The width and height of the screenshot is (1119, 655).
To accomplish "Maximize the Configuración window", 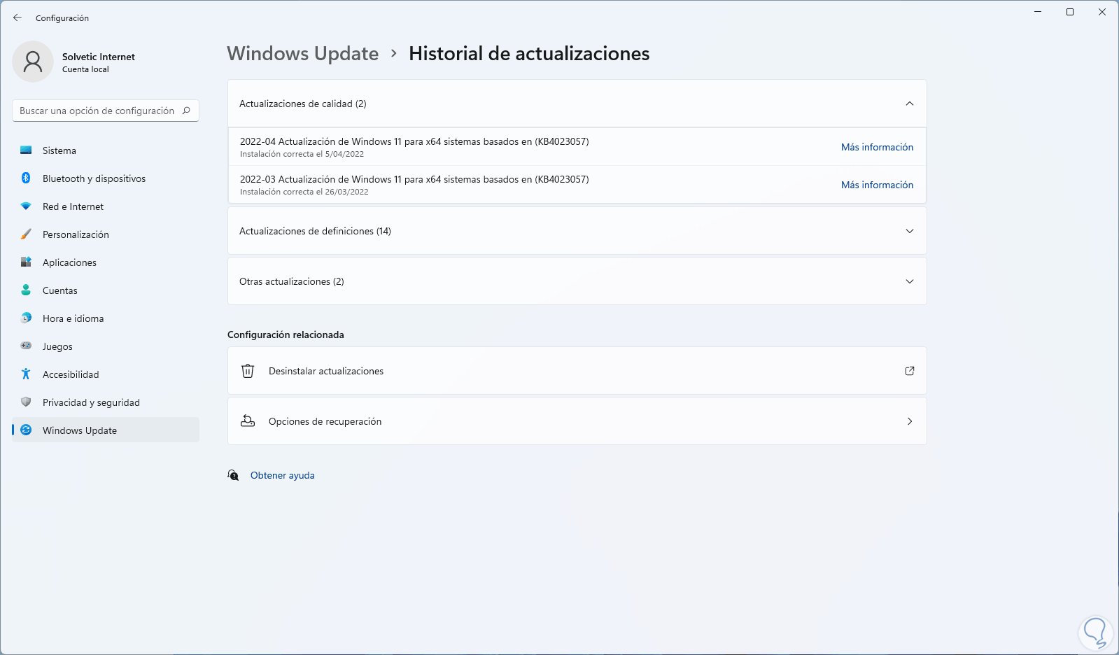I will pyautogui.click(x=1070, y=12).
